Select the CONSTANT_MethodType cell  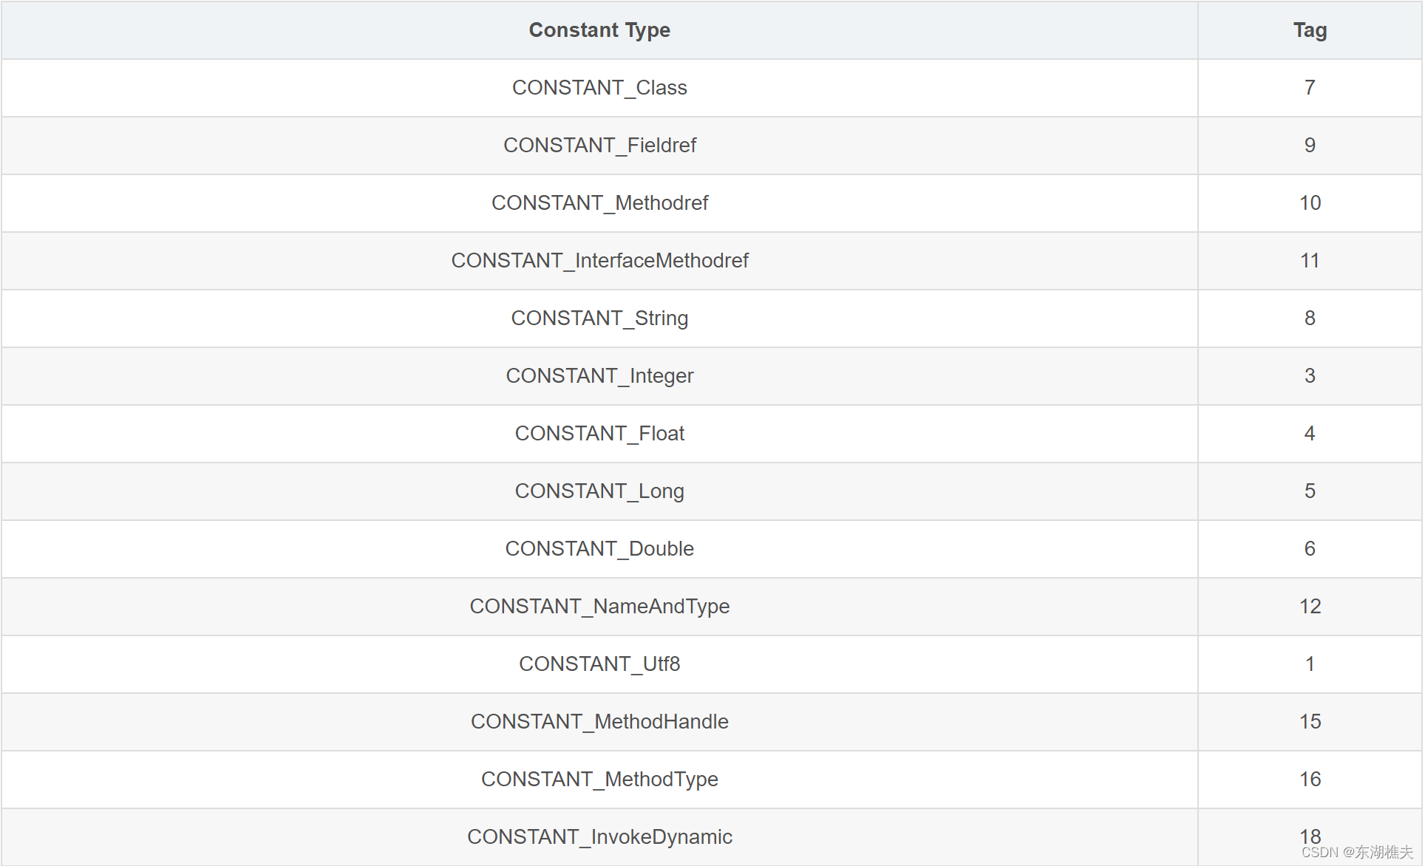599,780
